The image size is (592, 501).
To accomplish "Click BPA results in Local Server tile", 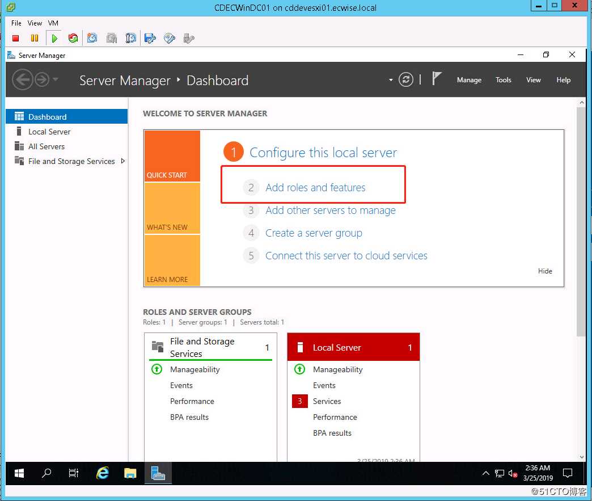I will click(x=332, y=432).
